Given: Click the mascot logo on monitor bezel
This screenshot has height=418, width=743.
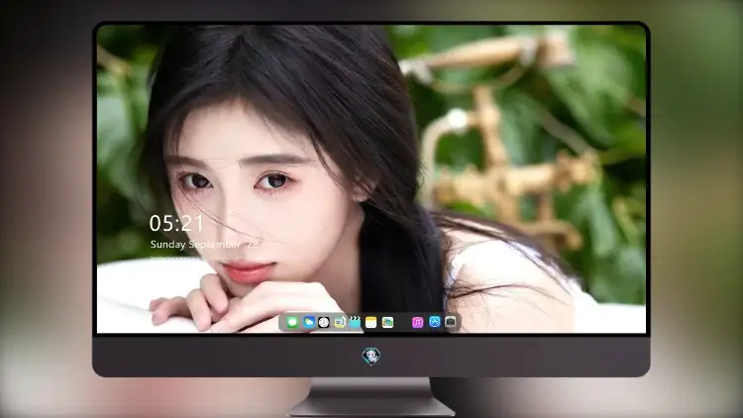Looking at the screenshot, I should 371,357.
